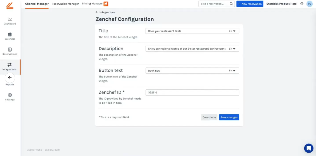Click the help question mark icon
The width and height of the screenshot is (316, 156).
[x=302, y=4]
